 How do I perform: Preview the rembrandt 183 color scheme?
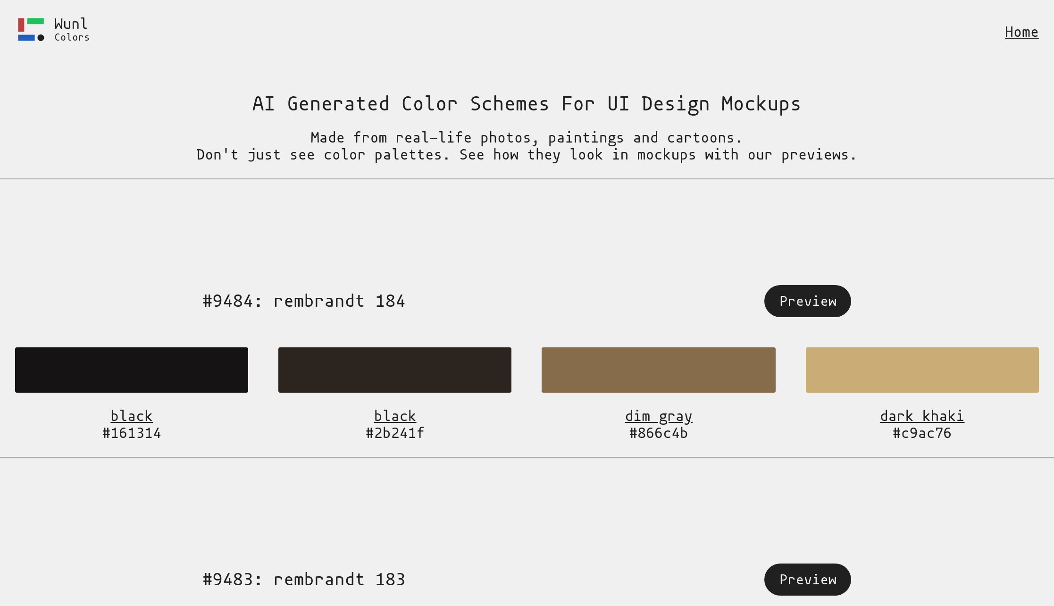[x=807, y=579]
